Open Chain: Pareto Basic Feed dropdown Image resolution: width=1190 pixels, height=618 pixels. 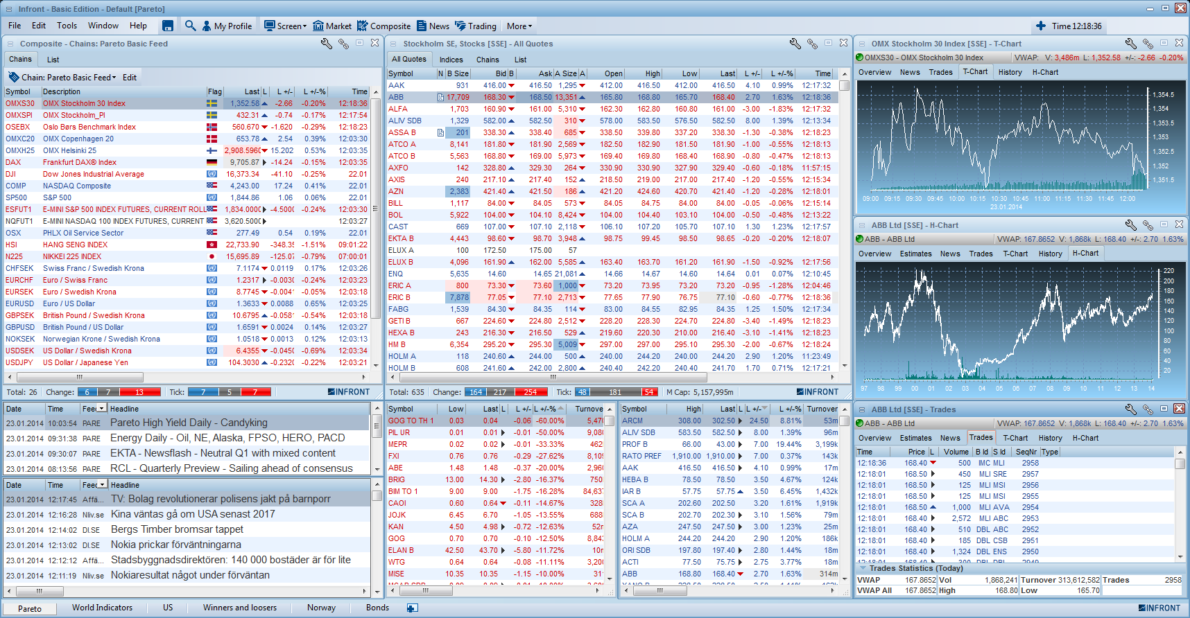(x=69, y=77)
